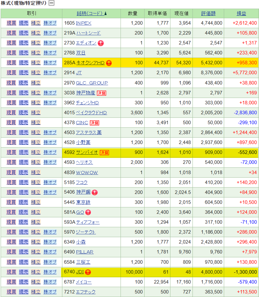Click the alert icon next to GO
The height and width of the screenshot is (297, 259).
tap(88, 212)
